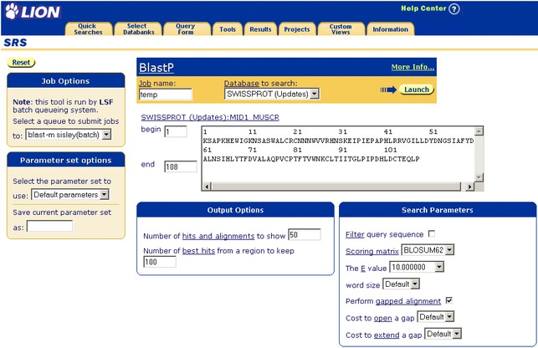Screen dimensions: 538x348
Task: Toggle Filter query sequence checkbox
Action: 432,233
